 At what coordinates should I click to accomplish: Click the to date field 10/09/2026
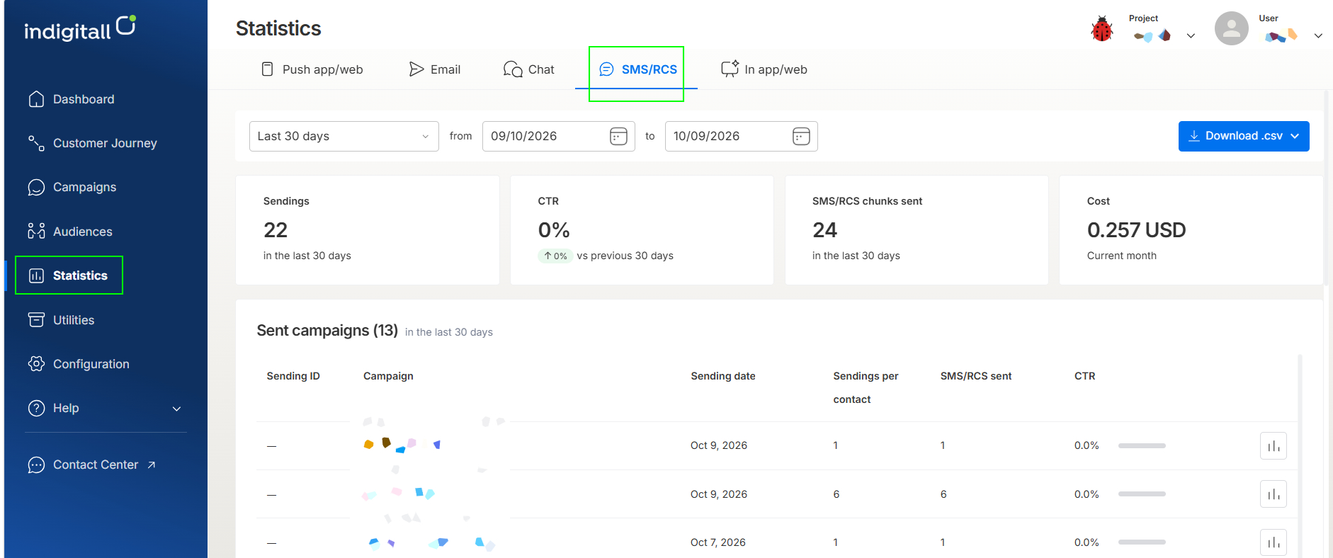coord(742,136)
